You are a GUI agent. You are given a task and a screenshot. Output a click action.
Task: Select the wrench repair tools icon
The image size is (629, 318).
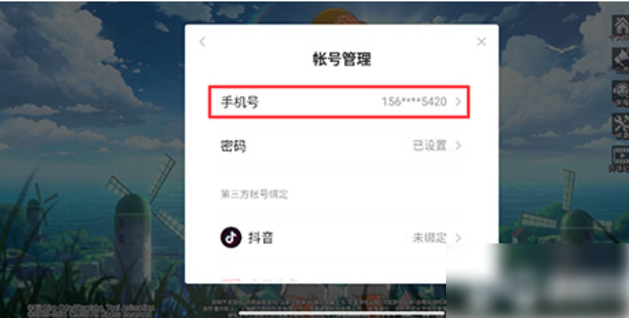tap(621, 125)
